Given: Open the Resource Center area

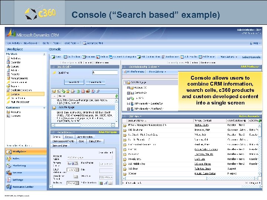Looking at the screenshot, I should (x=26, y=187).
